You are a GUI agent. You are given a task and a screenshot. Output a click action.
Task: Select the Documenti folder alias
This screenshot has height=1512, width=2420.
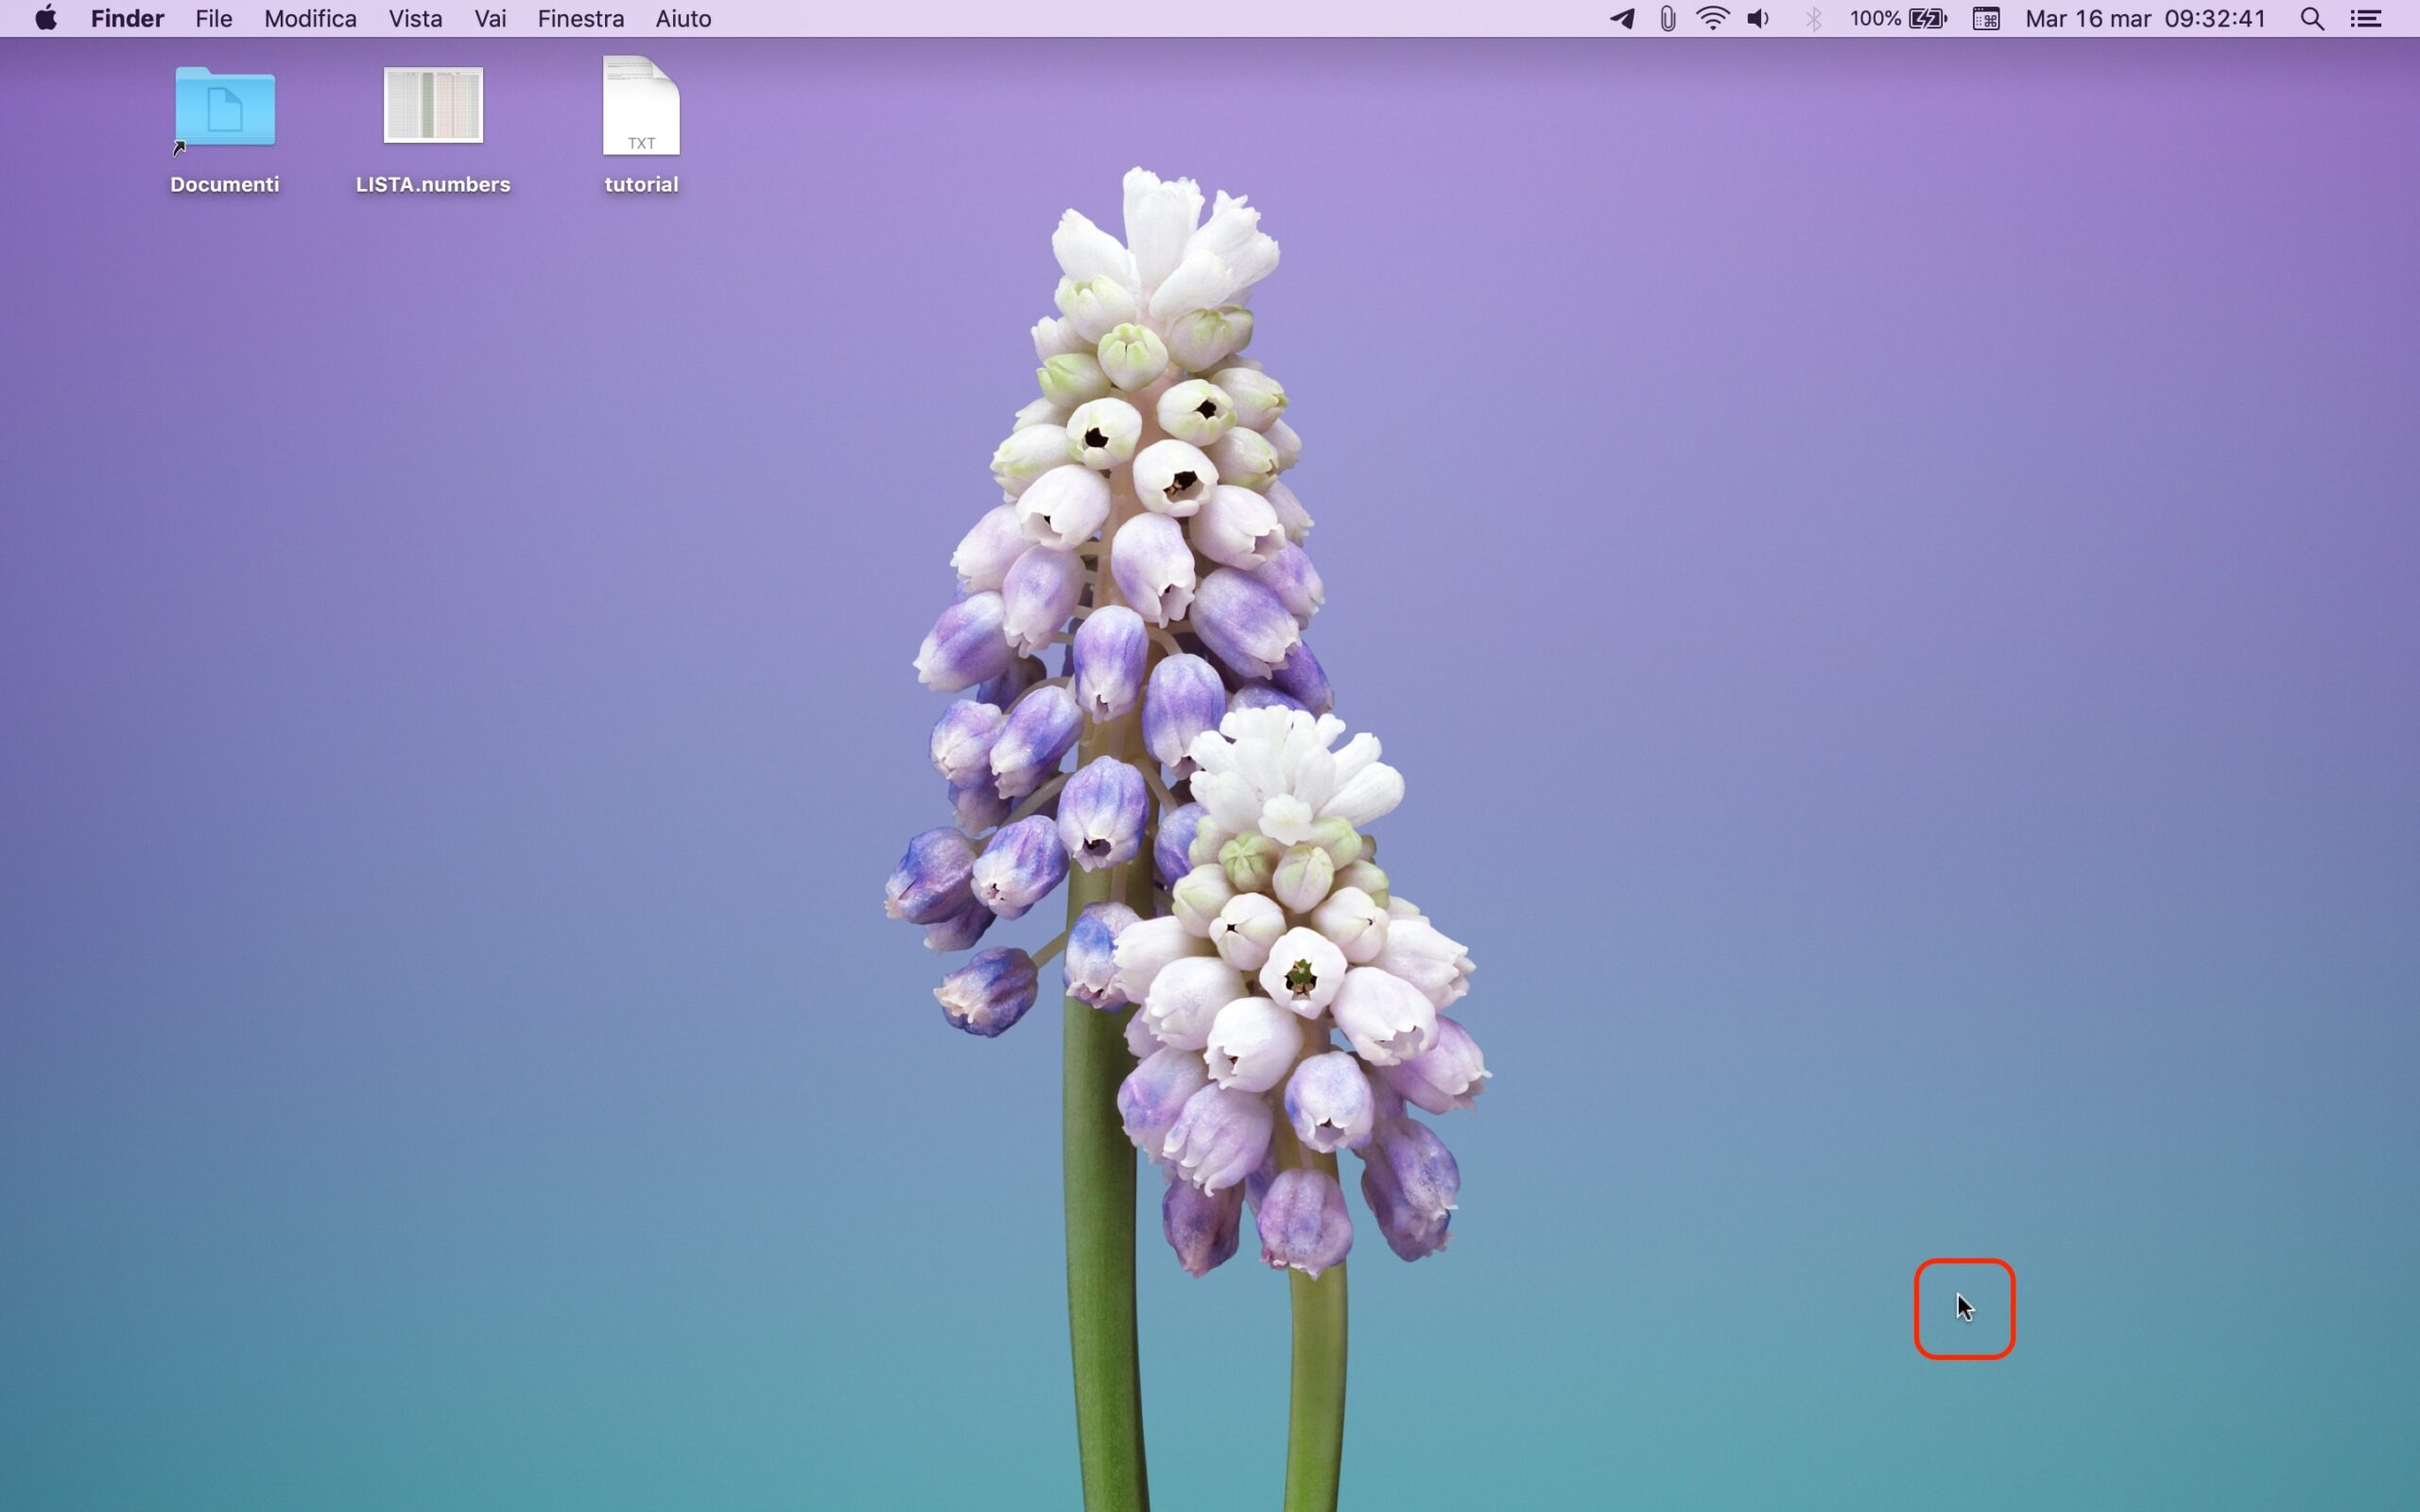click(225, 108)
